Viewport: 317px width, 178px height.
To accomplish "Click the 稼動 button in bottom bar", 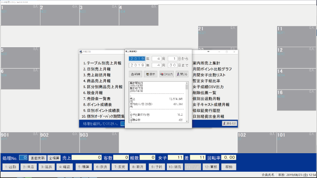I will click(229, 167).
